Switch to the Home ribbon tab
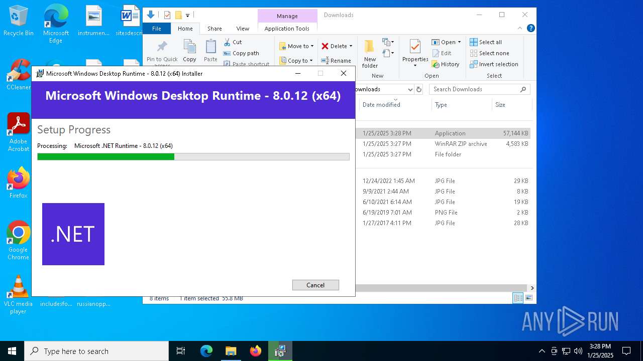Image resolution: width=643 pixels, height=361 pixels. 185,29
